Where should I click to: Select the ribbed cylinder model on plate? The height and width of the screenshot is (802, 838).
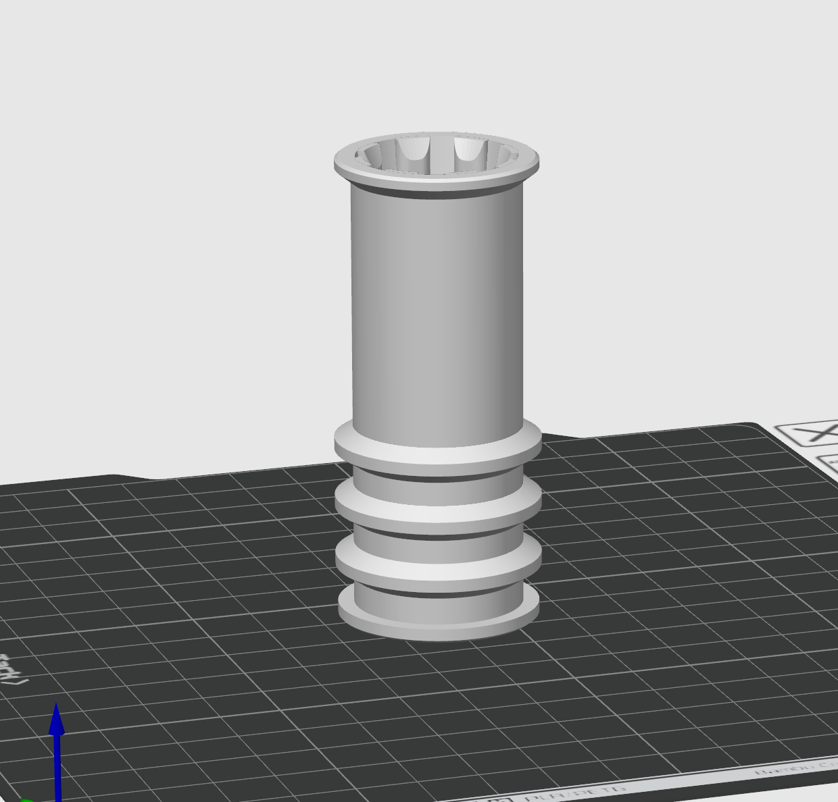437,386
